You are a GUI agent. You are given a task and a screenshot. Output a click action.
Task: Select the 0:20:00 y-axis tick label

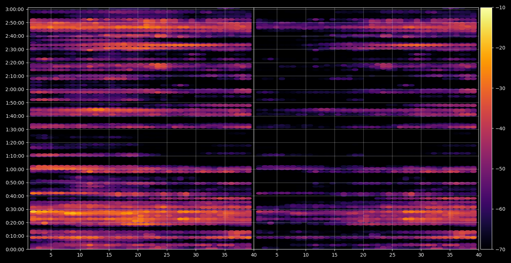pyautogui.click(x=15, y=223)
